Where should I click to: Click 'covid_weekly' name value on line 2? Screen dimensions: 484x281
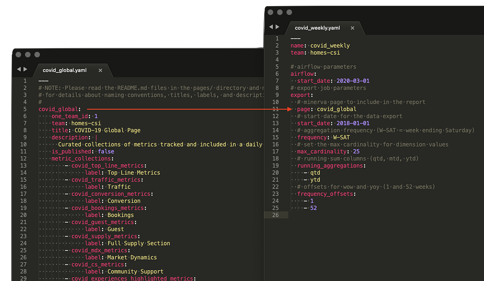pos(330,46)
